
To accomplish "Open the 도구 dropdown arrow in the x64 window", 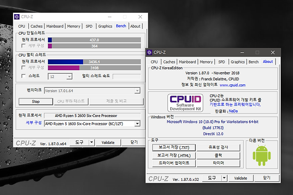I will (x=91, y=143).
